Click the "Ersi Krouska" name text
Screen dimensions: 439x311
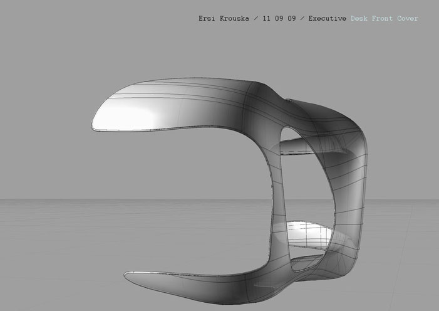point(224,19)
